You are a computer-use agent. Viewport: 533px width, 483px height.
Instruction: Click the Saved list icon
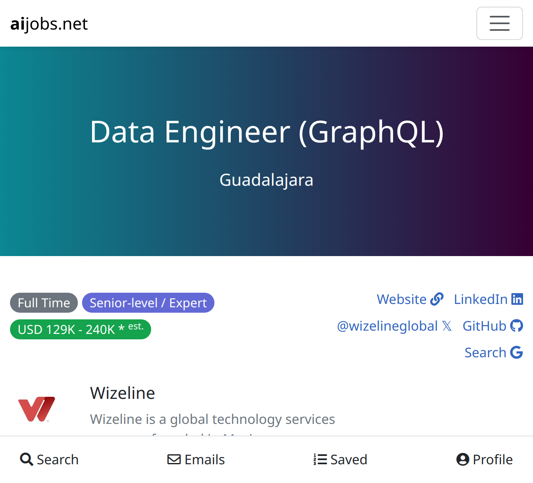320,459
